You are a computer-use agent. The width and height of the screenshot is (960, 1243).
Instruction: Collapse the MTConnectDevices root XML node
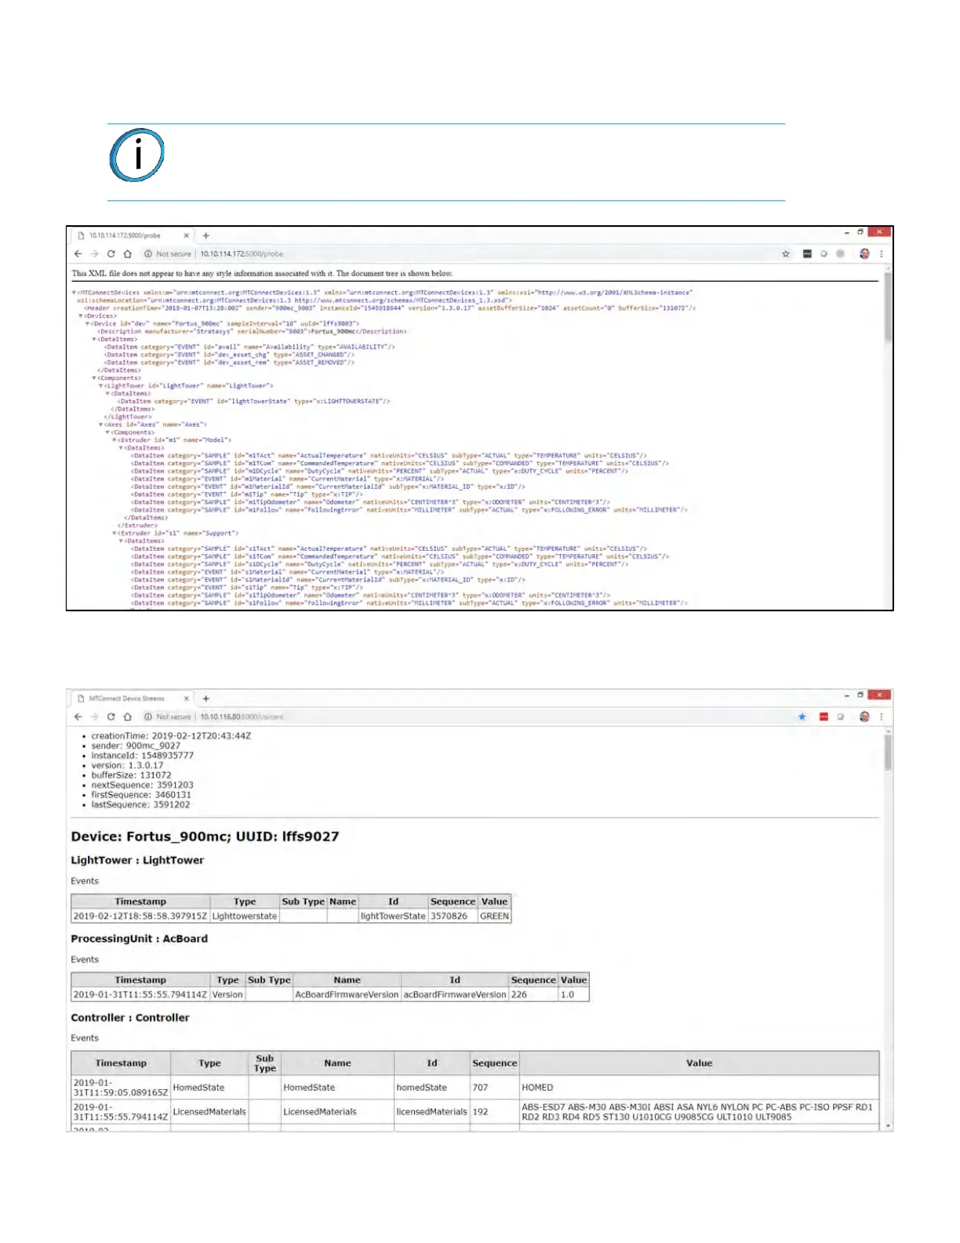75,293
